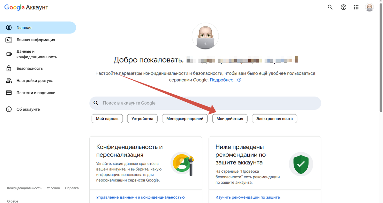Click the large profile picture at center

point(205,36)
